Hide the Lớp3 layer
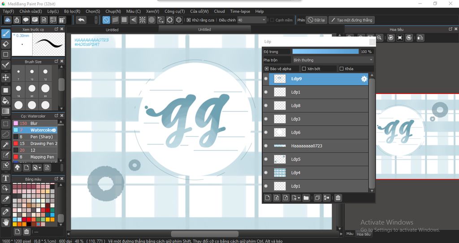This screenshot has height=243, width=459. 266,119
